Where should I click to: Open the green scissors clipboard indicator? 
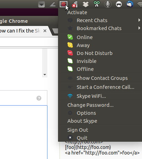click(x=97, y=4)
